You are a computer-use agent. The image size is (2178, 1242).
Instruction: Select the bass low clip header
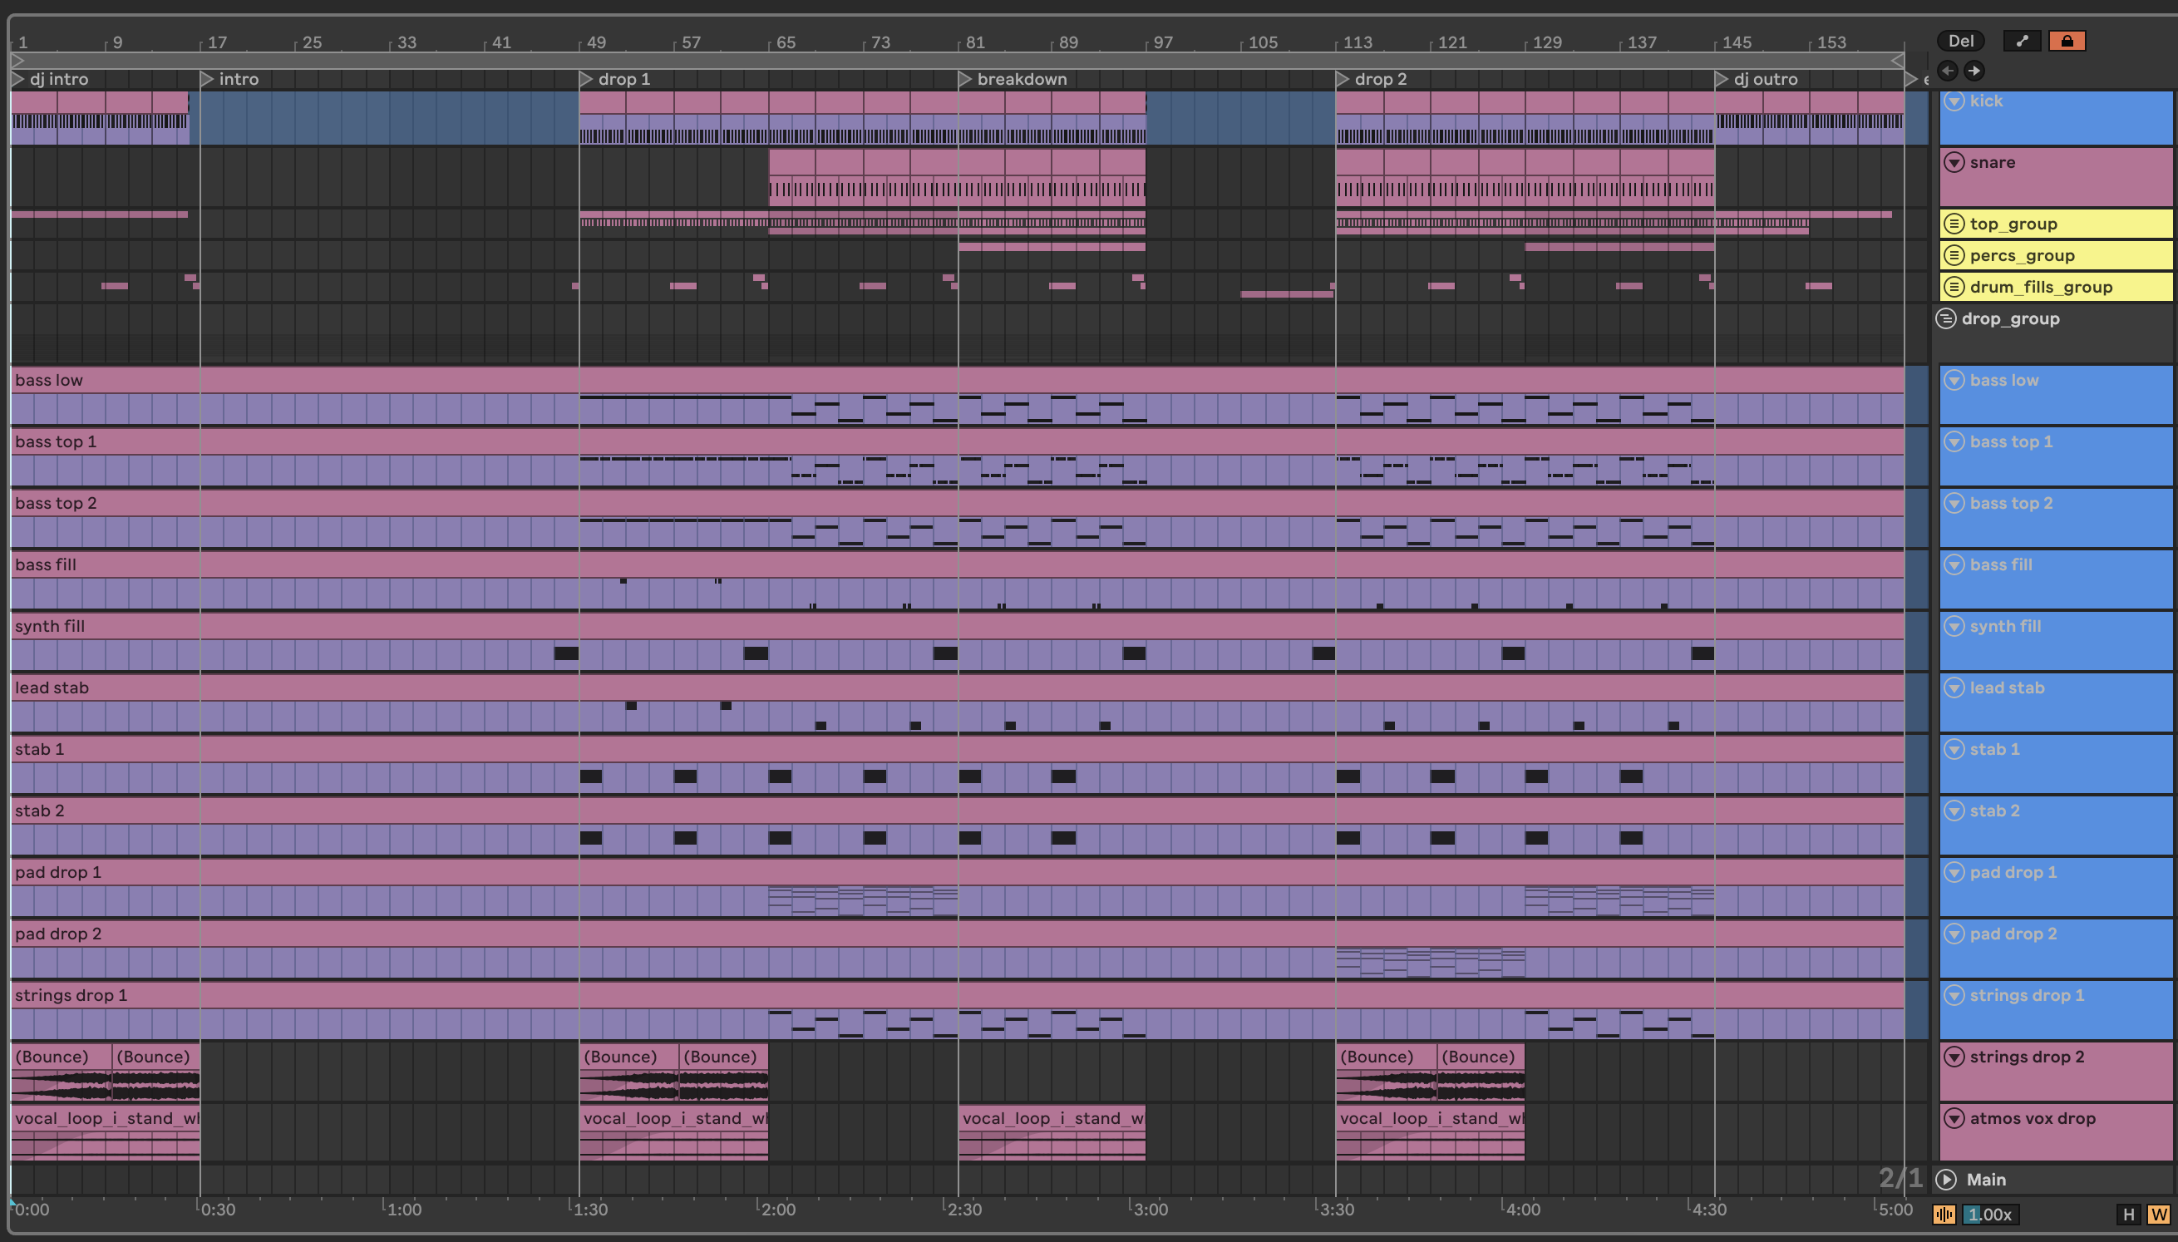tap(957, 380)
